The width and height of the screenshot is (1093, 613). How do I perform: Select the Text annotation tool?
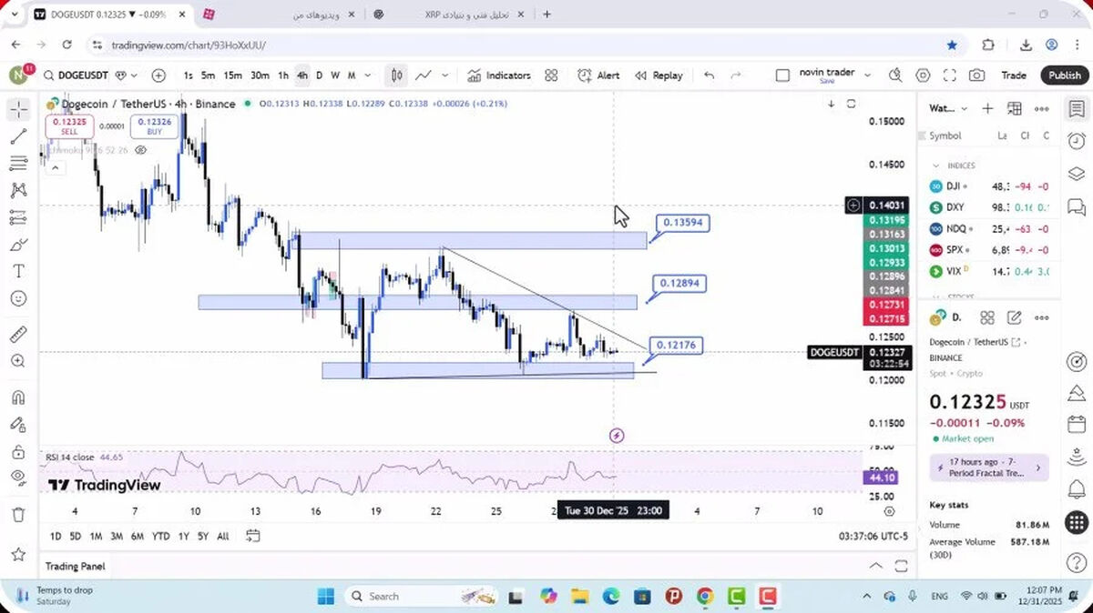(18, 271)
